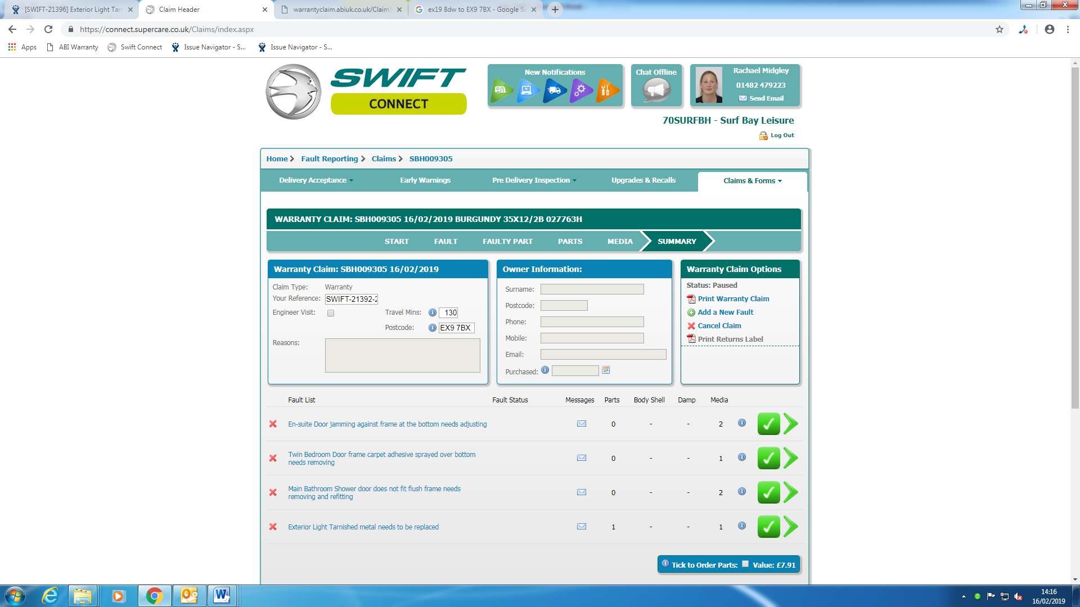Open Claims & Forms dropdown menu

pos(752,181)
